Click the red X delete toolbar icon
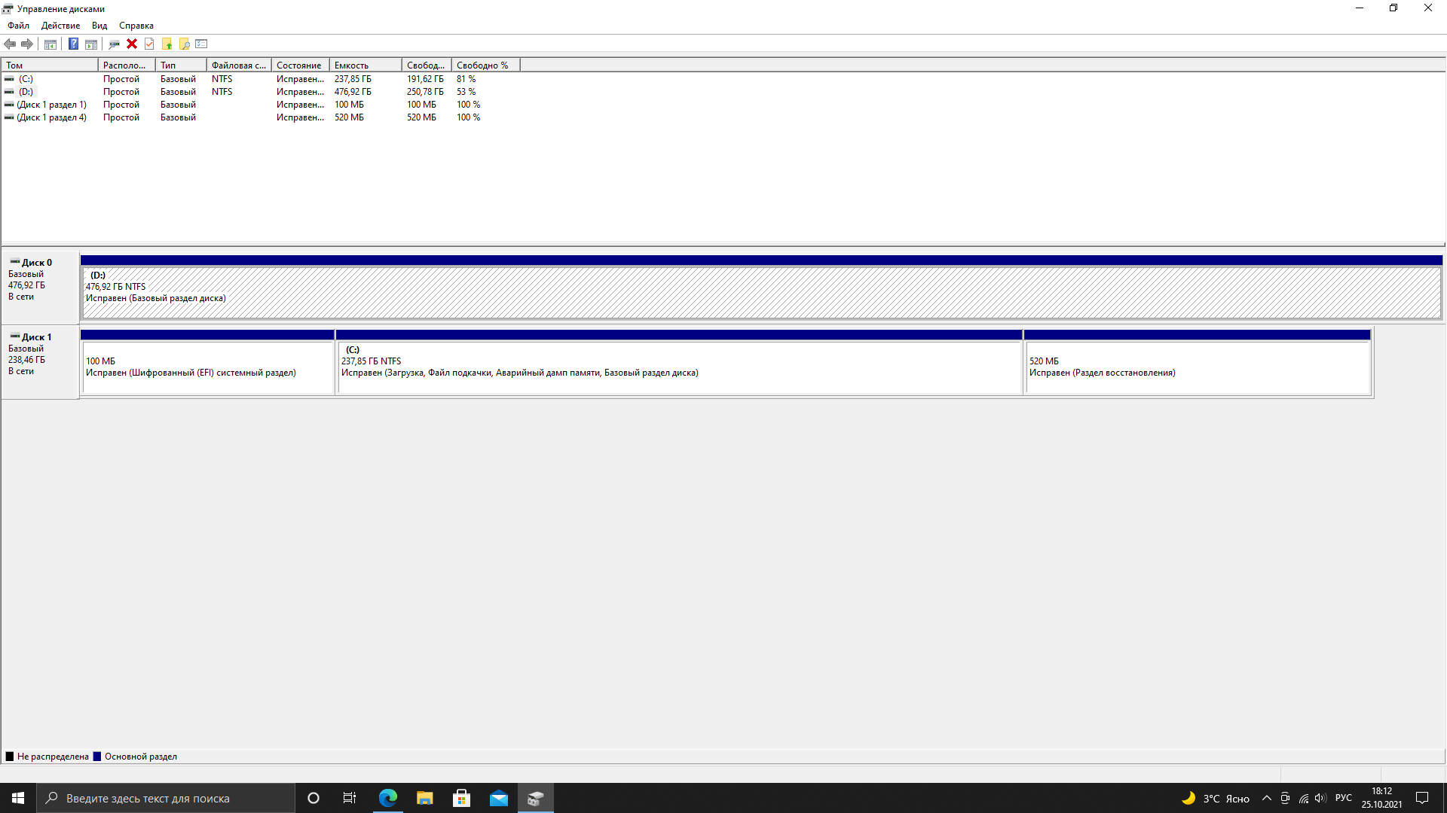The image size is (1447, 813). 132,44
